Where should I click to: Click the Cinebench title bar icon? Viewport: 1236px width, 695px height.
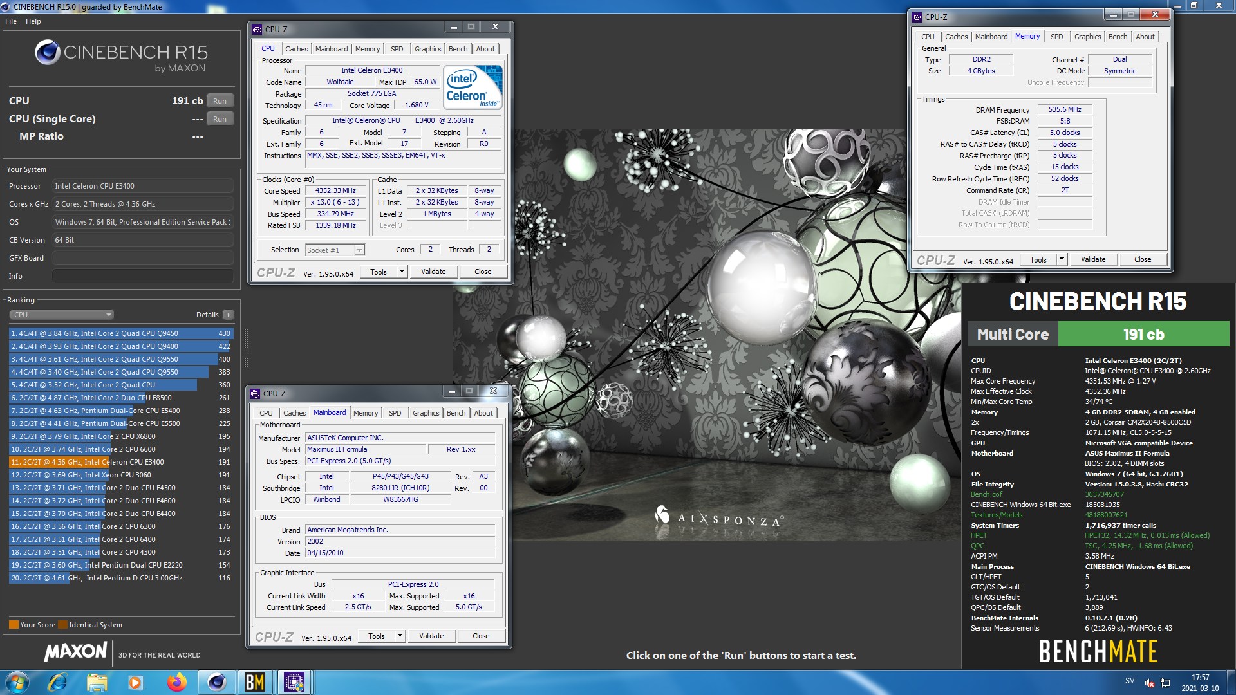pos(6,6)
